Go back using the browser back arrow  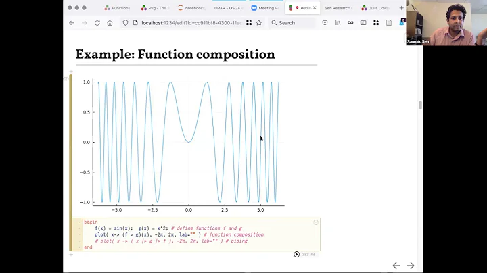[x=72, y=23]
